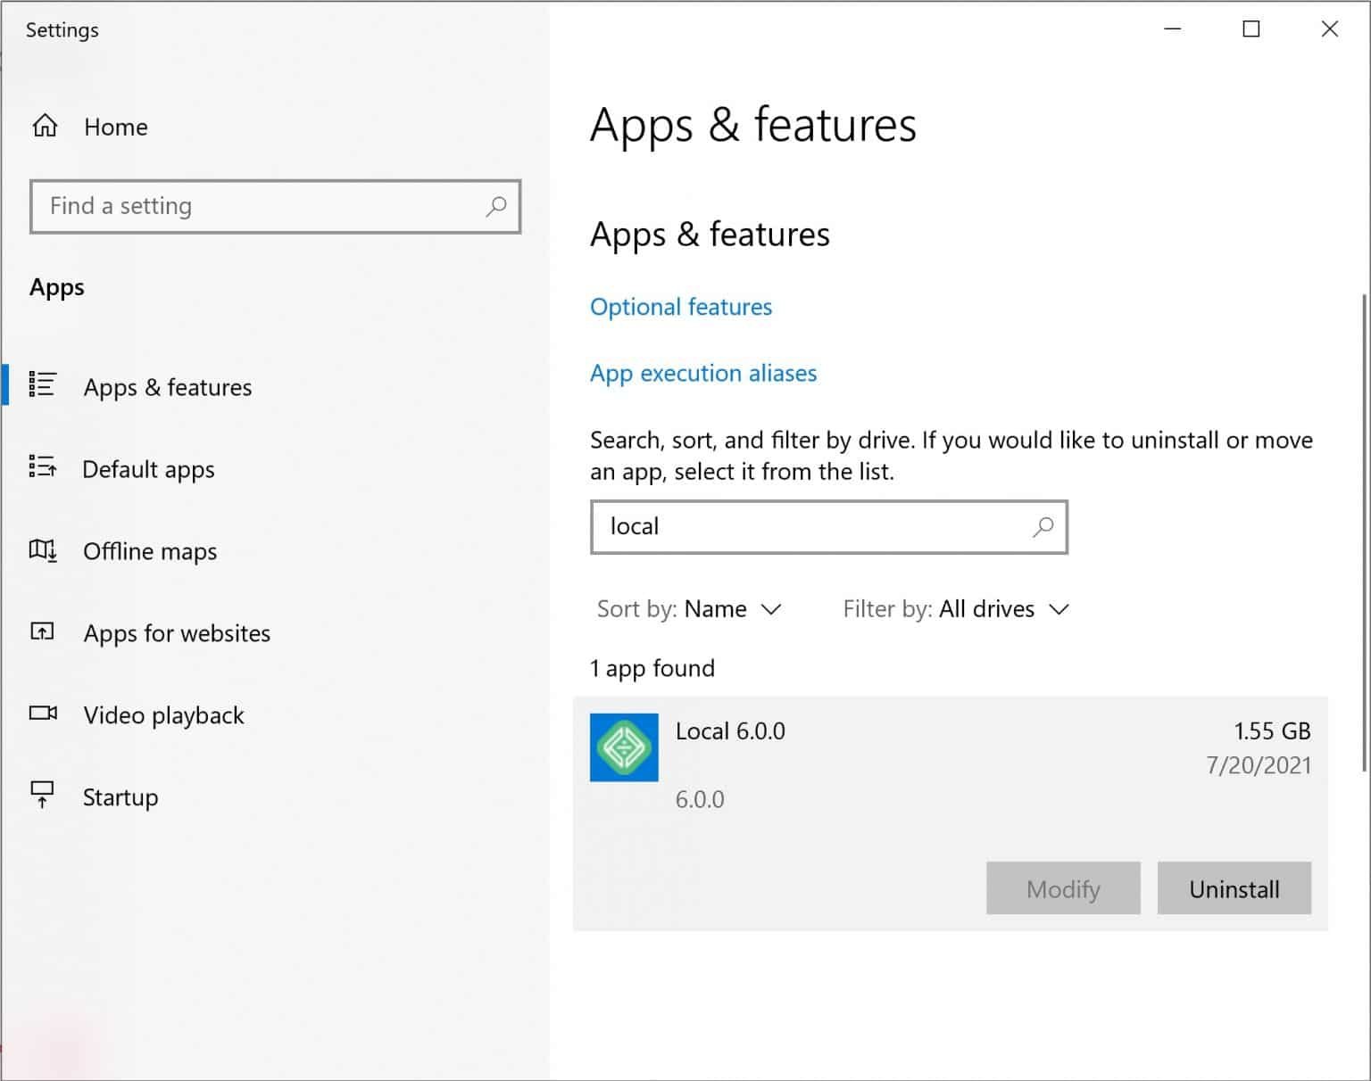
Task: Select the Apps & features sidebar entry
Action: click(x=167, y=386)
